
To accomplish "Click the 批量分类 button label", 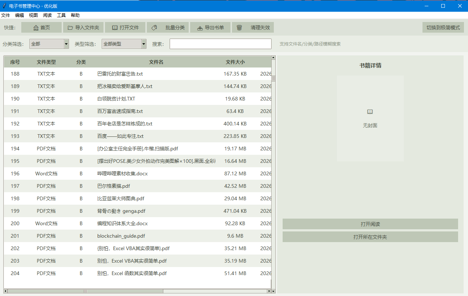I will click(x=175, y=28).
